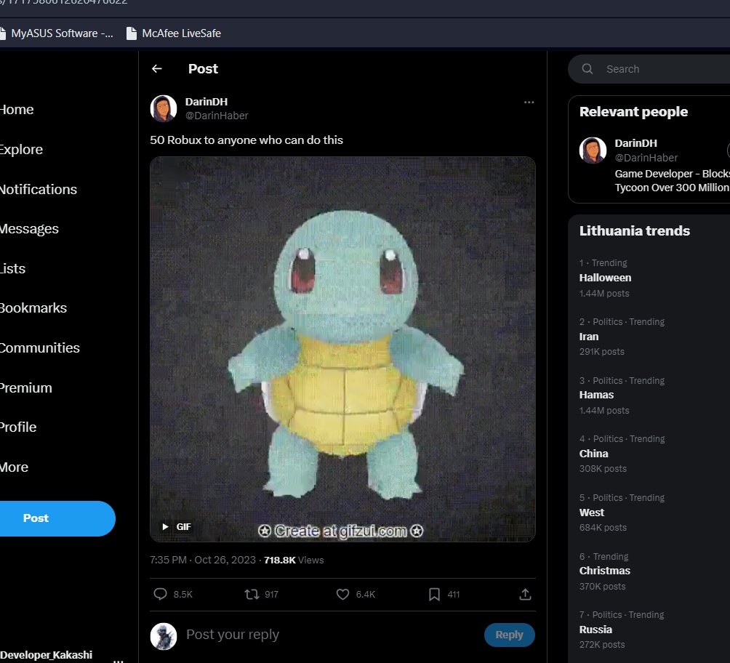Screen dimensions: 730x663
Task: Like the post via the heart icon
Action: 342,594
